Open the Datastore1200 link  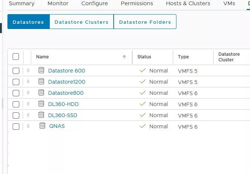click(x=66, y=82)
